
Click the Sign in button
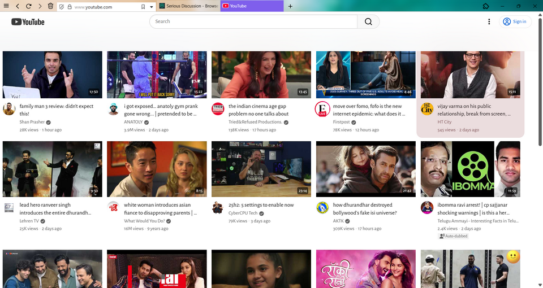(515, 21)
